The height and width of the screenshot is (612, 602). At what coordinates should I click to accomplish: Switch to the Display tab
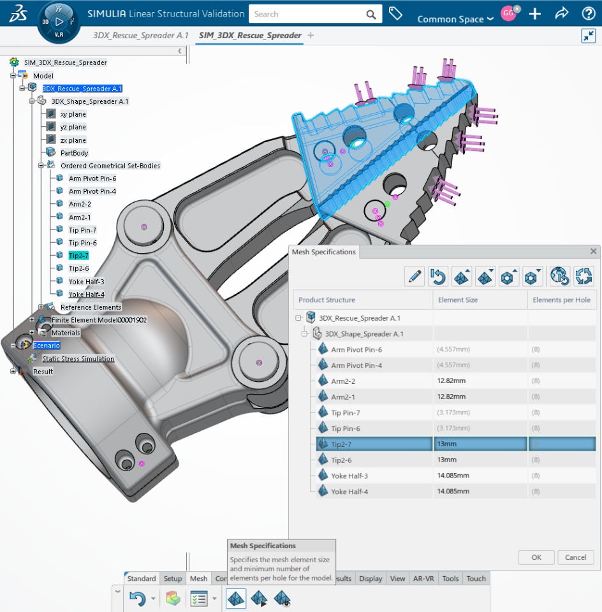click(371, 578)
